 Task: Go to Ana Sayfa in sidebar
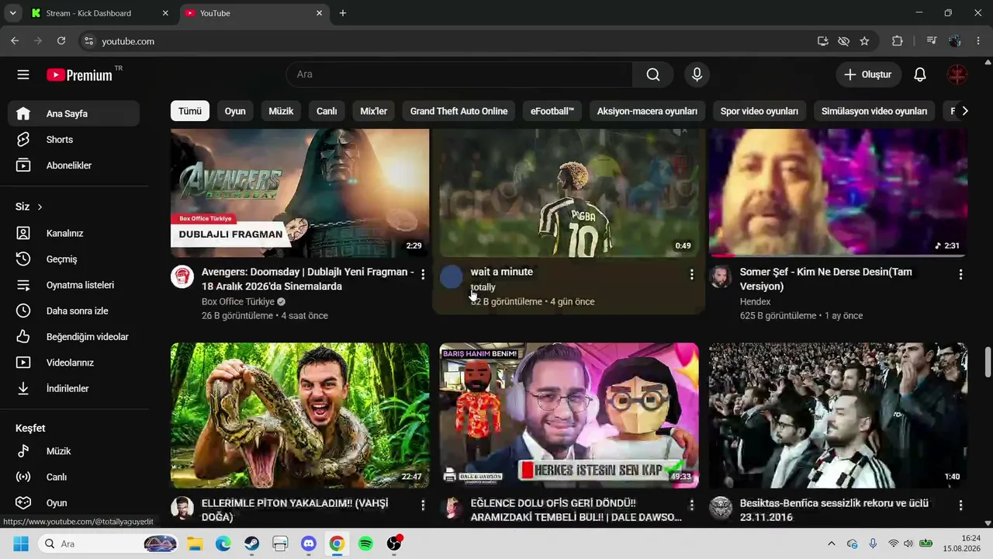(x=74, y=113)
